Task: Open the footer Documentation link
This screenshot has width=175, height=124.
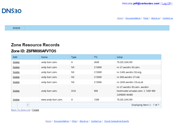Action: point(61,121)
